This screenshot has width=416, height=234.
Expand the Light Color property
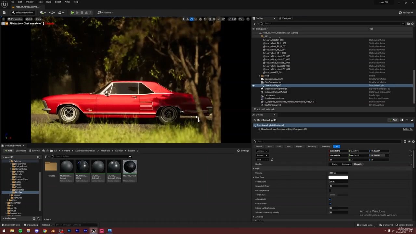click(x=253, y=177)
